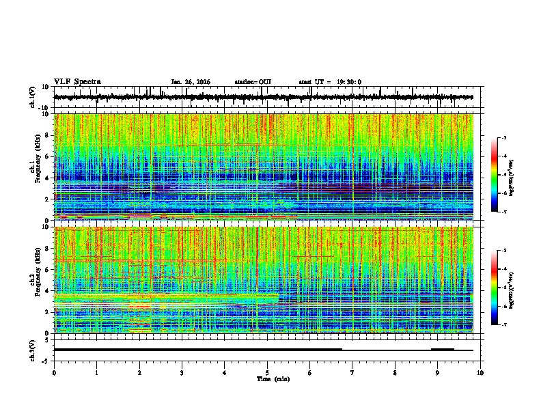
Task: Click the "VLF Spectra" plot title
Action: click(77, 82)
